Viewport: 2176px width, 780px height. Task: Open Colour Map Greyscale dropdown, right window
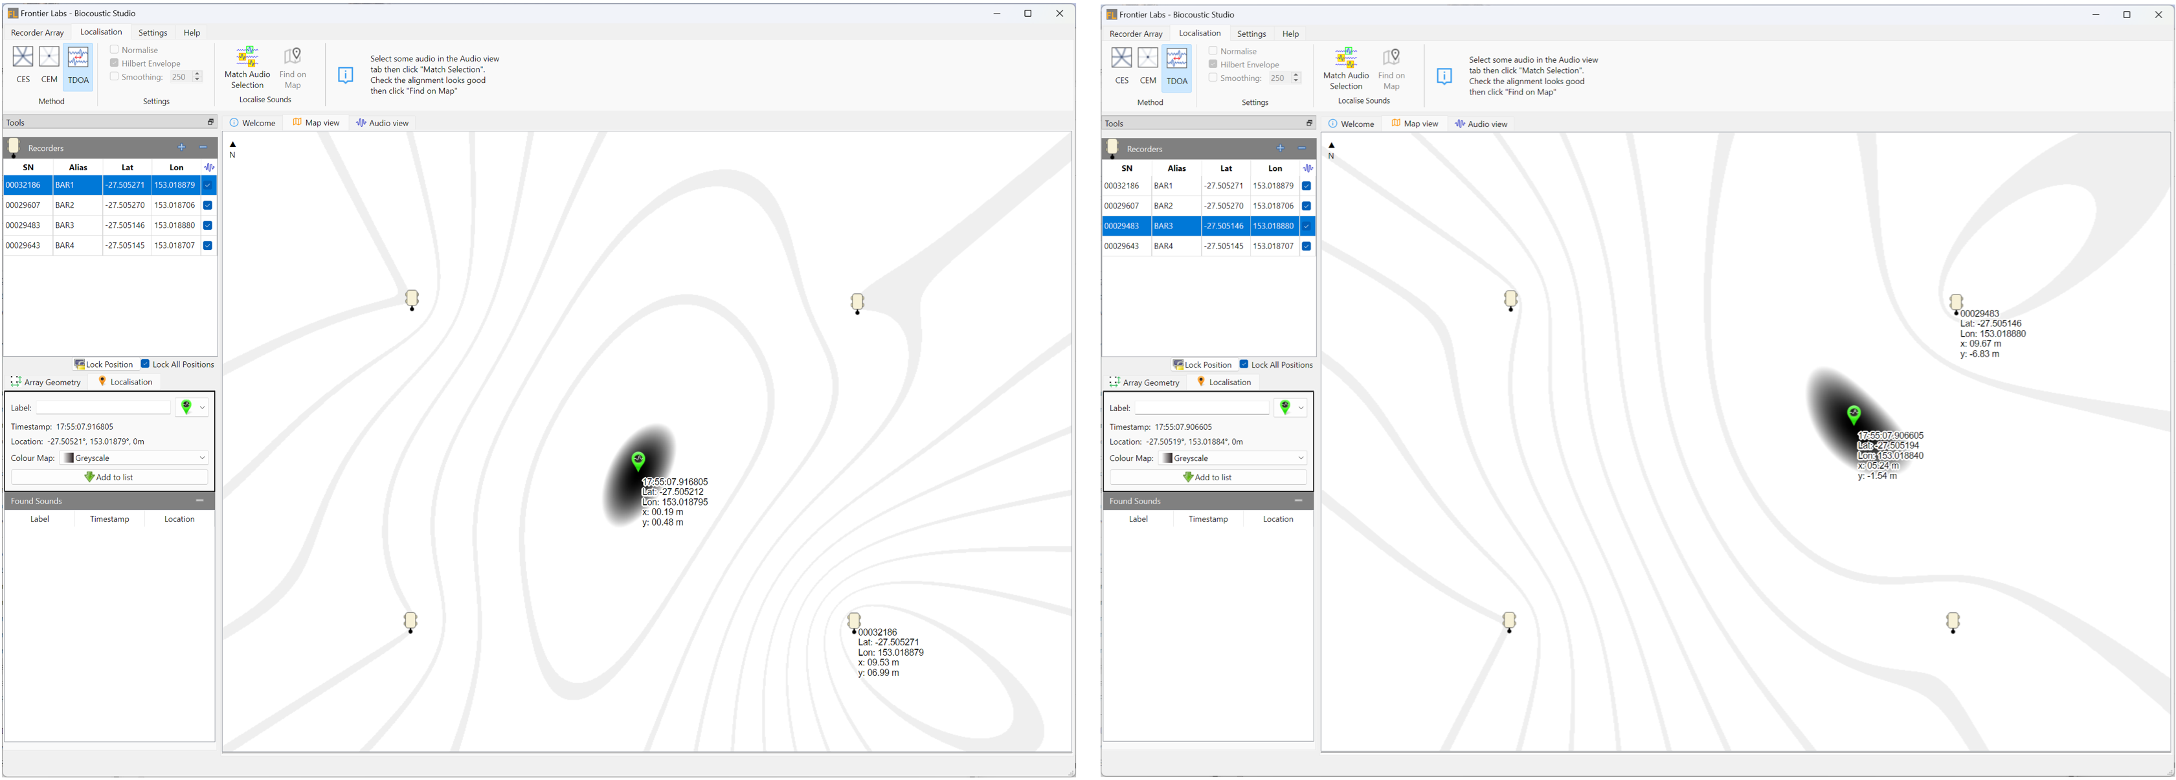click(x=1233, y=458)
